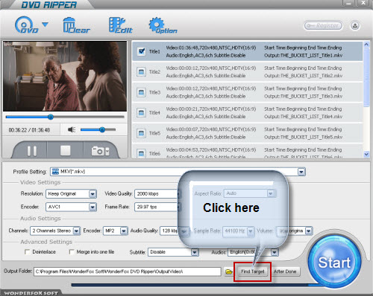Open the Subtitle Disable dropdown

pos(195,252)
